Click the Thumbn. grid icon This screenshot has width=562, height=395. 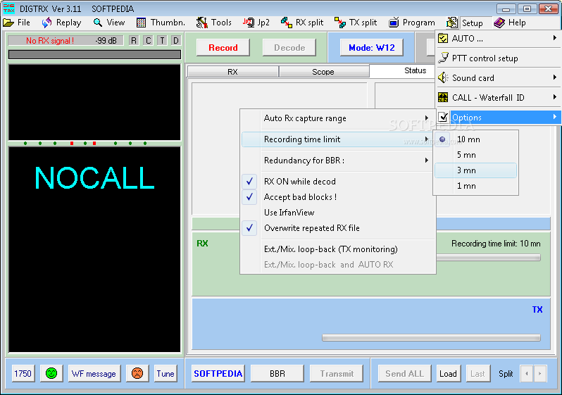142,23
